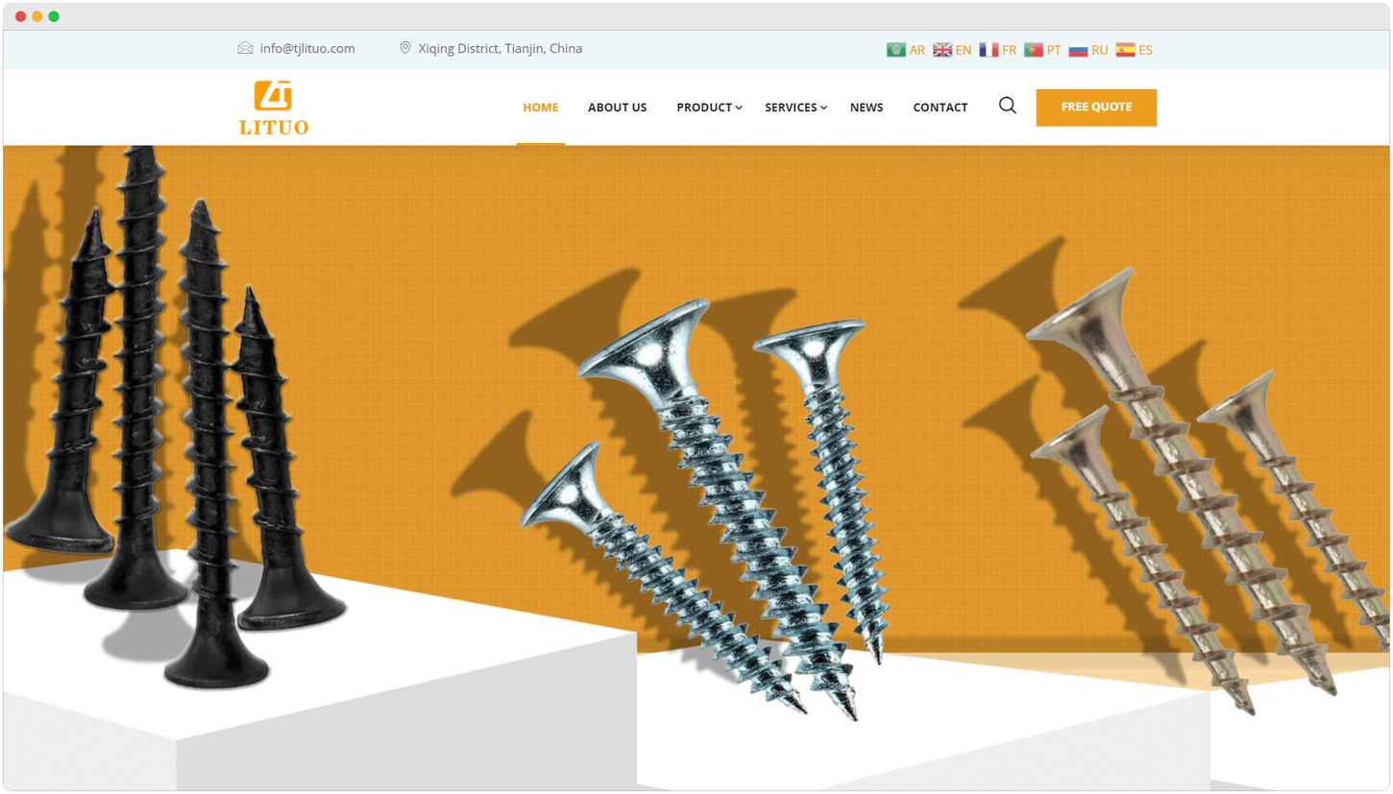
Task: Go to the NEWS page
Action: click(x=867, y=108)
